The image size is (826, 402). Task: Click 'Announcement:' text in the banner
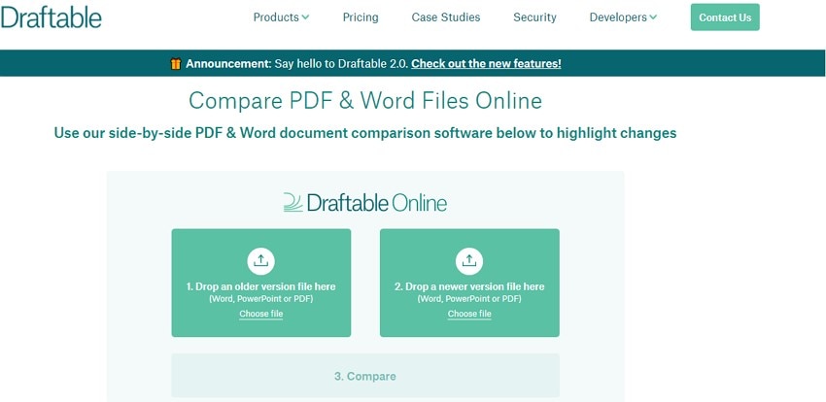tap(228, 64)
